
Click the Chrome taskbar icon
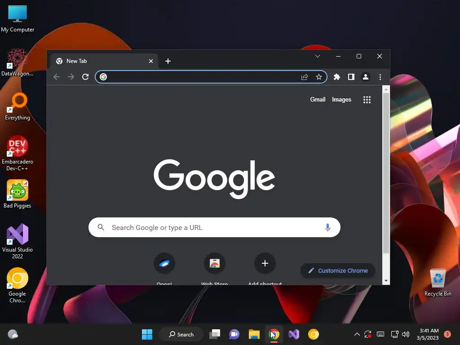[x=274, y=334]
